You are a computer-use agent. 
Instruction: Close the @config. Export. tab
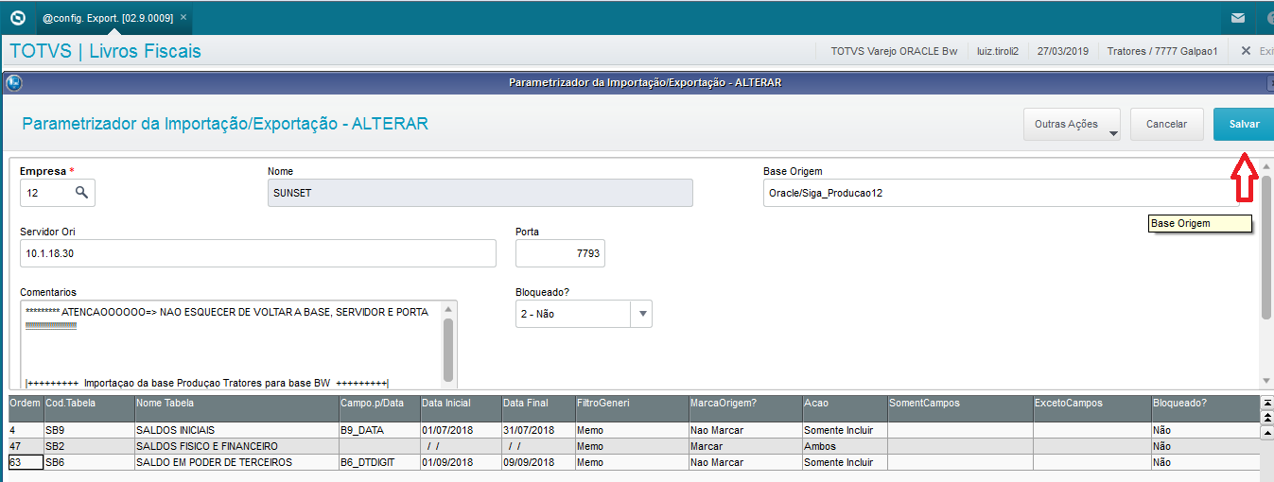tap(183, 17)
